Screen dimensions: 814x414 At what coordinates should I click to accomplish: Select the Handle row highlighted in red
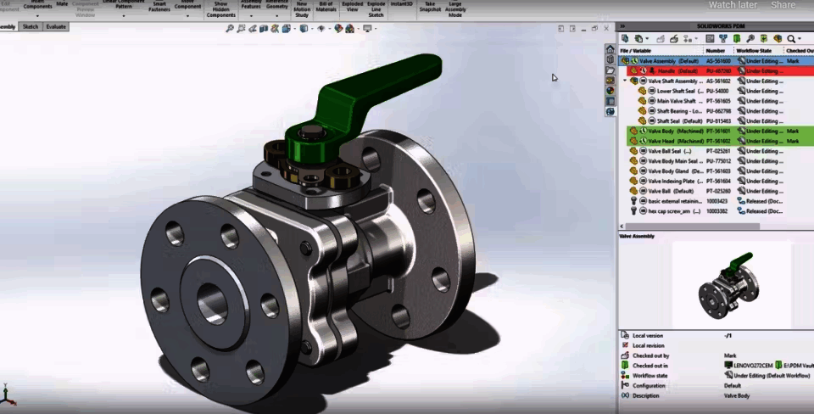[678, 71]
